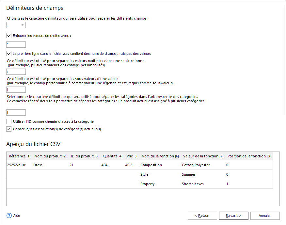Select the '25252-blue' reference cell
This screenshot has height=225, width=286.
point(16,165)
